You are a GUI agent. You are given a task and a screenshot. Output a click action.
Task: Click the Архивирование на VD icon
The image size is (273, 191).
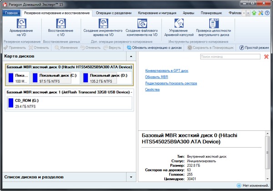pos(21,23)
